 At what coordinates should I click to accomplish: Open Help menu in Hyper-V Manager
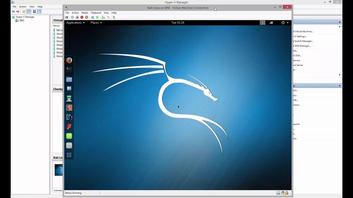pos(40,7)
